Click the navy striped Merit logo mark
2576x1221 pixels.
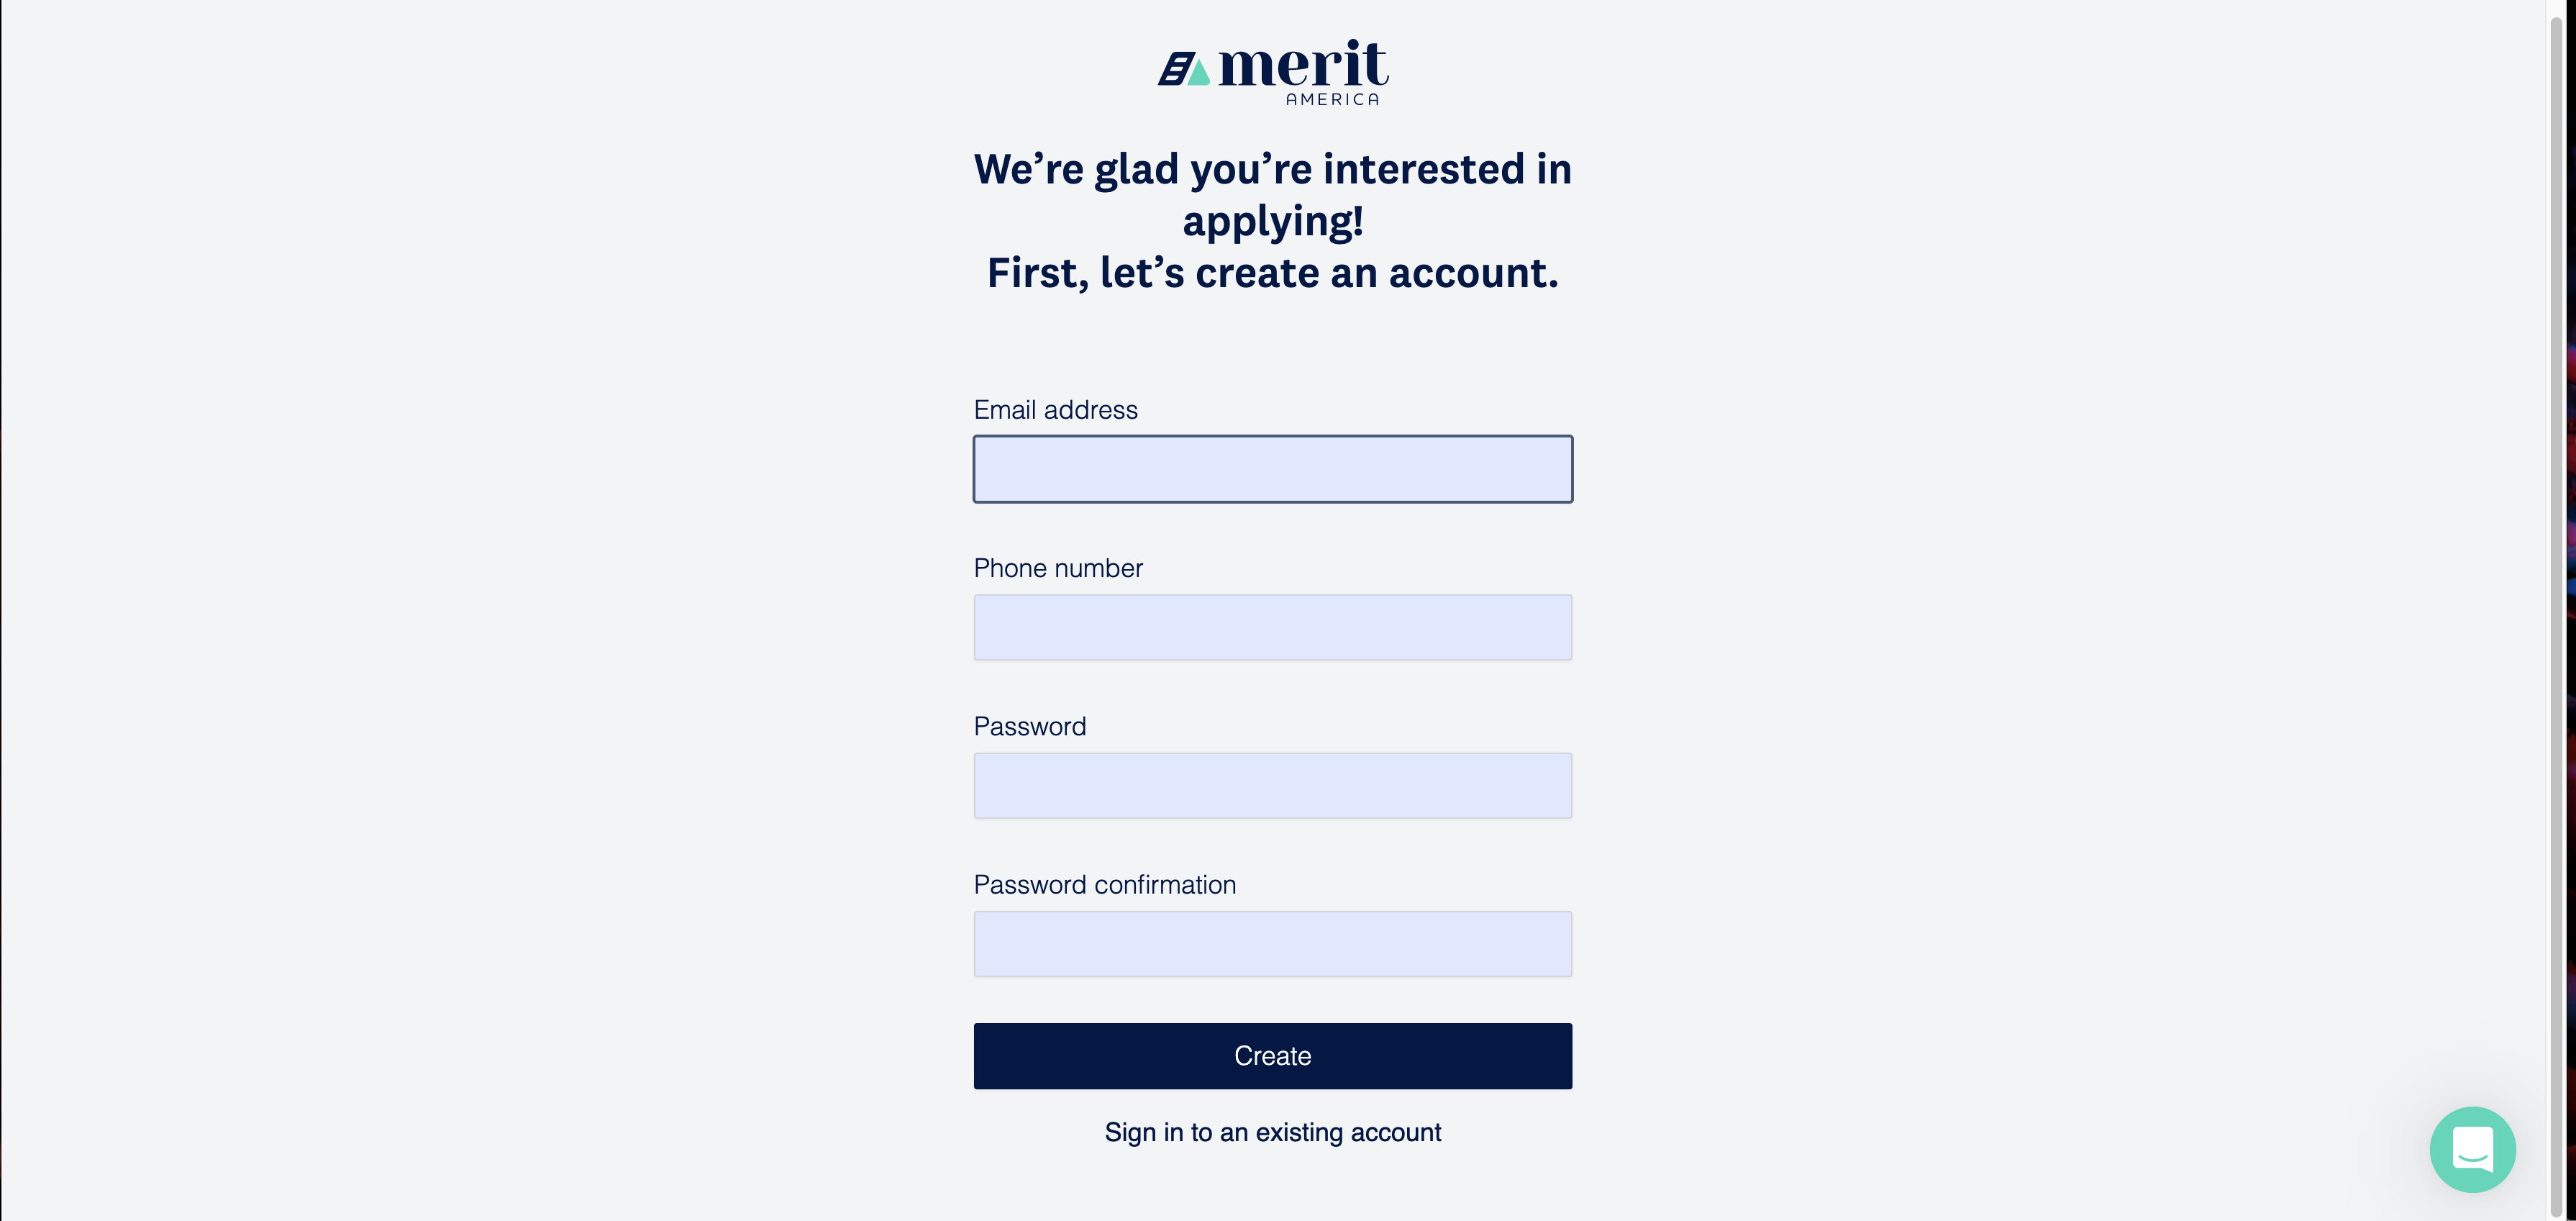click(1176, 70)
